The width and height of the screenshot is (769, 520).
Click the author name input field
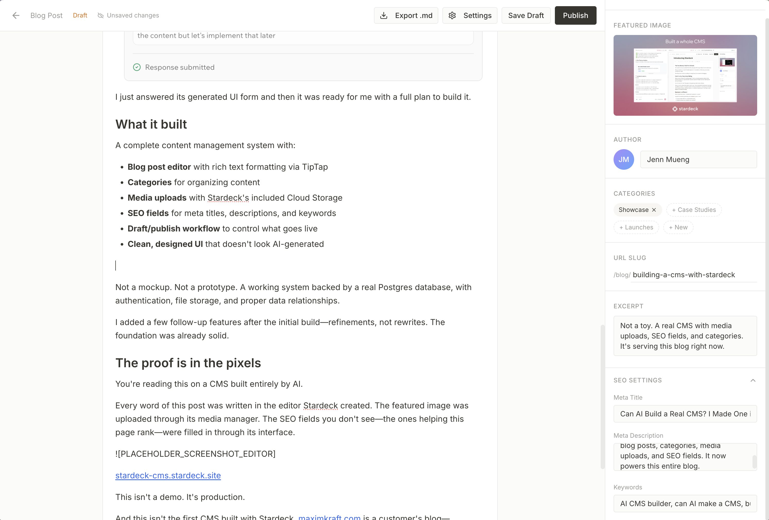(x=698, y=160)
